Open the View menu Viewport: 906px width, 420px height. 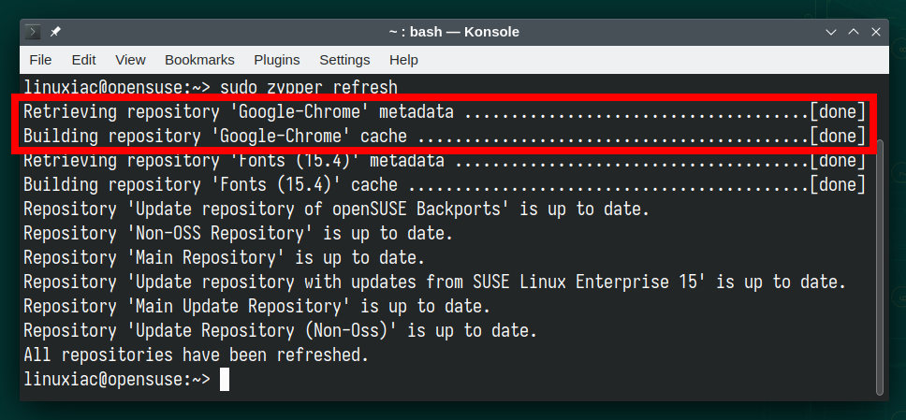(x=131, y=60)
